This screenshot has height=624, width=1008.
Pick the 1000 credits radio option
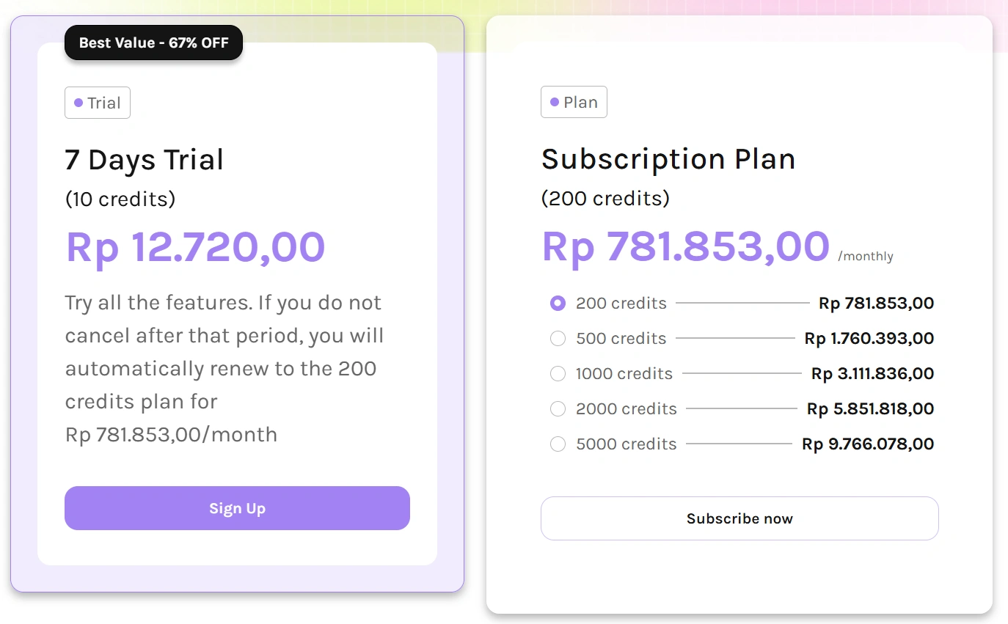coord(558,374)
